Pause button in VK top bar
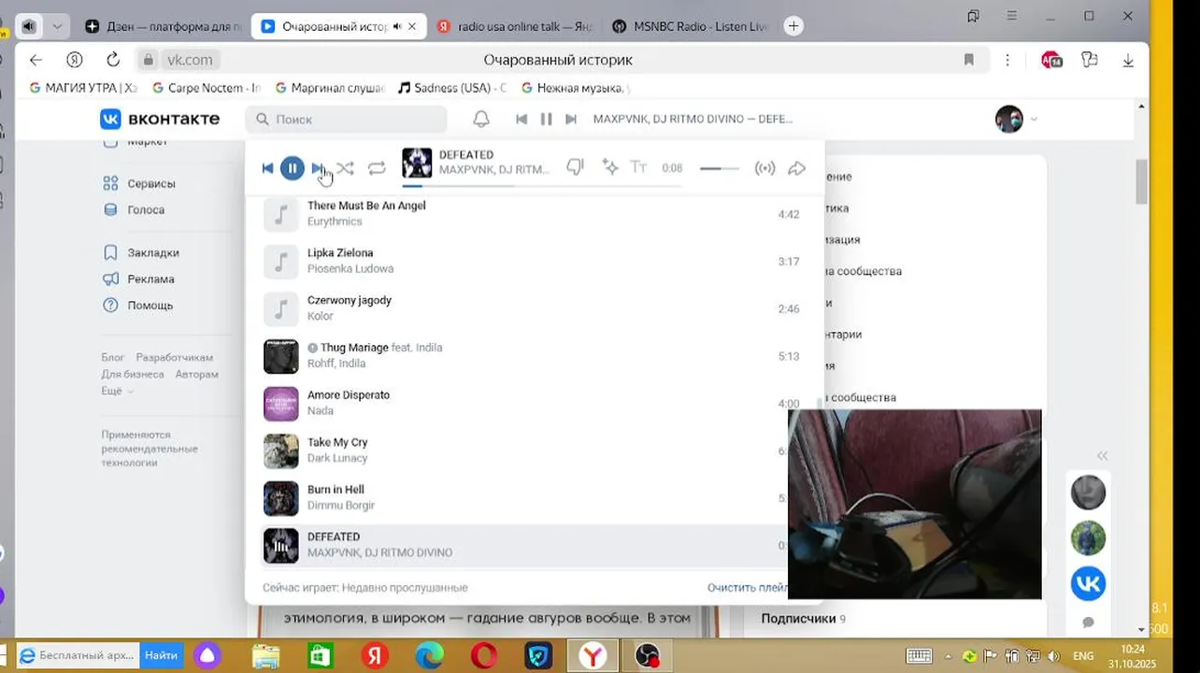This screenshot has height=673, width=1200. (x=546, y=119)
